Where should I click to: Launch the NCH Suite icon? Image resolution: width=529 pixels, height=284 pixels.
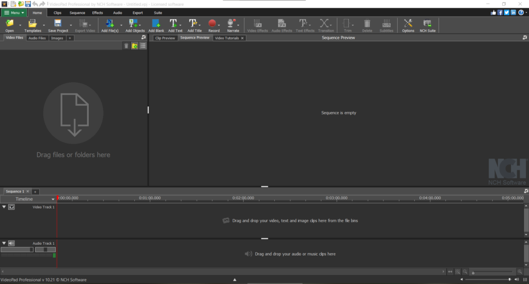[427, 24]
